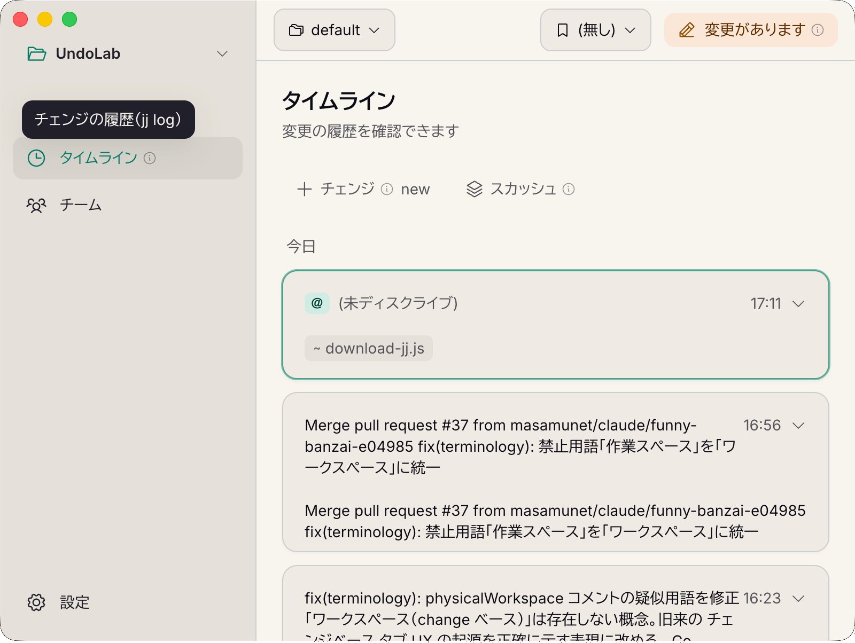The height and width of the screenshot is (643, 855).
Task: Open the download-jj.js file chip
Action: 369,348
